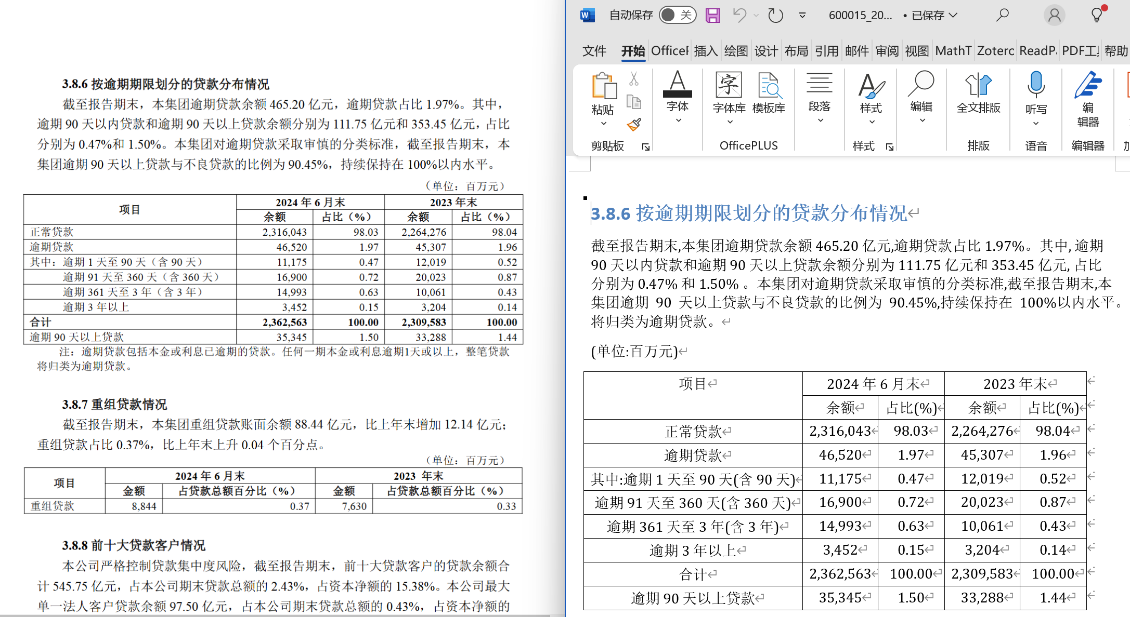This screenshot has height=617, width=1130.
Task: Open Customize Quick Access Toolbar dropdown
Action: click(x=802, y=16)
